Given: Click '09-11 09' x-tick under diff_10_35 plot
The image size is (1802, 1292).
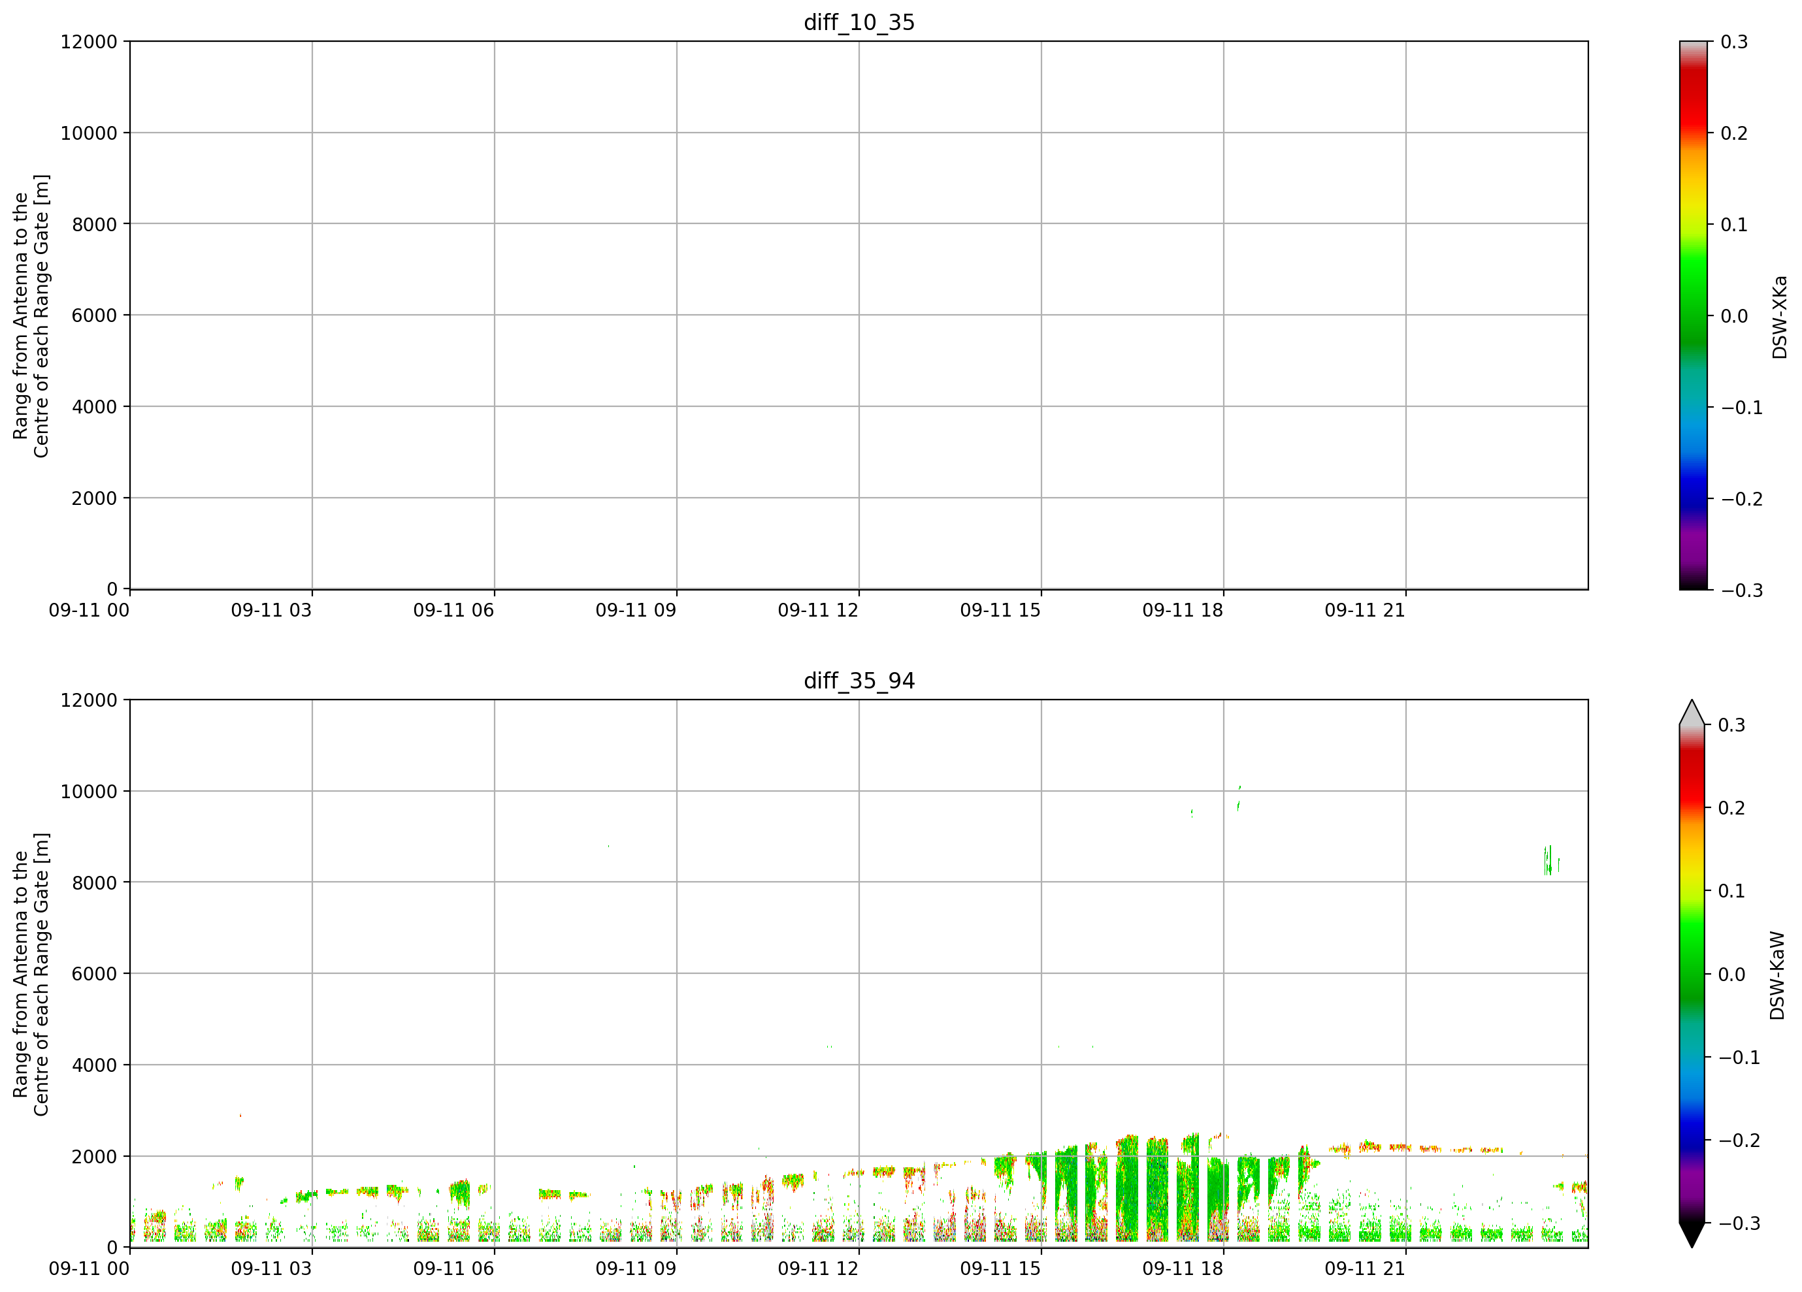Looking at the screenshot, I should pyautogui.click(x=636, y=610).
